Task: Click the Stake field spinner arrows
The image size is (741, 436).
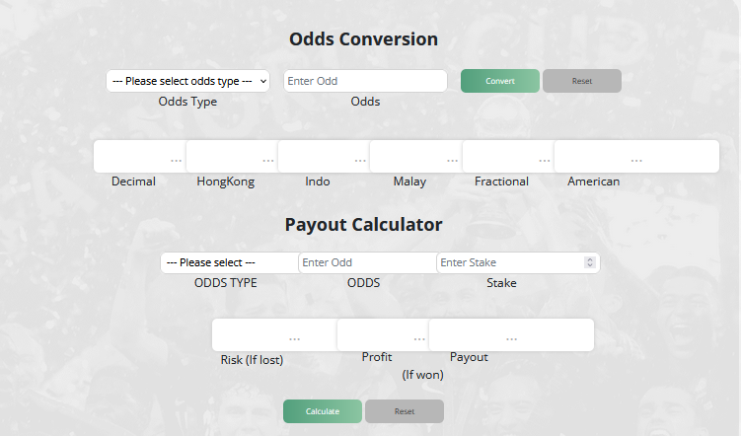Action: (590, 263)
